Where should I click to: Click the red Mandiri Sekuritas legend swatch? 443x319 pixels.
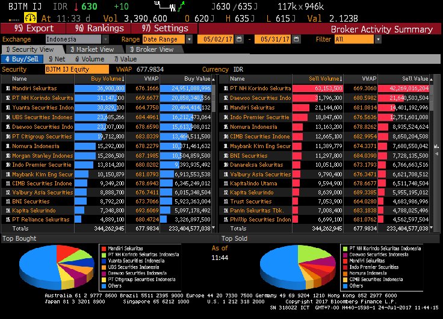103,248
